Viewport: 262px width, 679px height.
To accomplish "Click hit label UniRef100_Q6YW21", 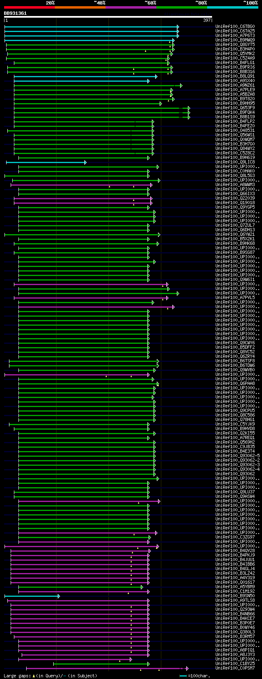I will [x=235, y=235].
